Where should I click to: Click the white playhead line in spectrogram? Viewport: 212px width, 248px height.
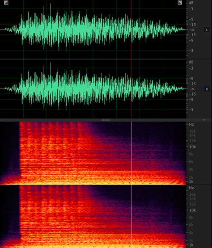tap(131, 185)
